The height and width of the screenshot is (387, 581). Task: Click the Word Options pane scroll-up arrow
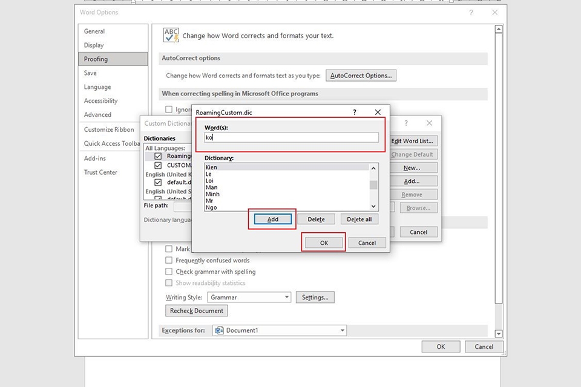tap(499, 29)
